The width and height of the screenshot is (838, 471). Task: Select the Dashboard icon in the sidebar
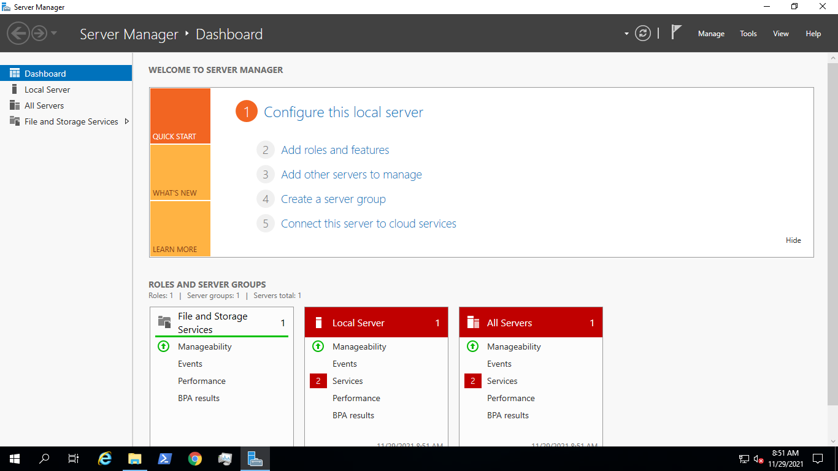pyautogui.click(x=13, y=72)
